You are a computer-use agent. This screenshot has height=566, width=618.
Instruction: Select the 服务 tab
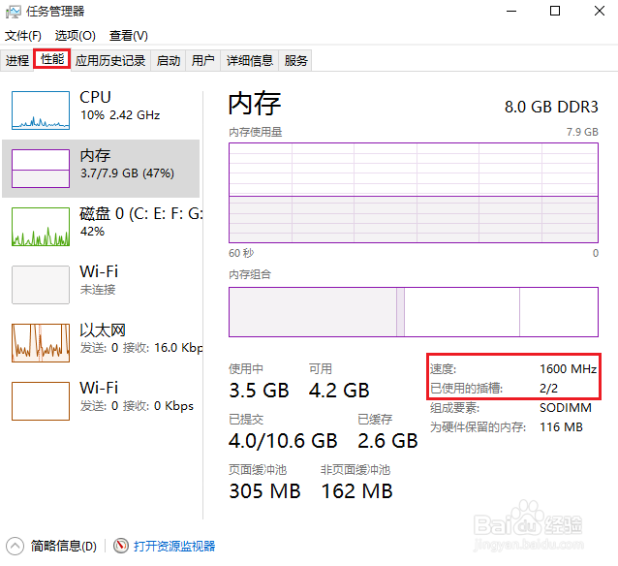(295, 60)
